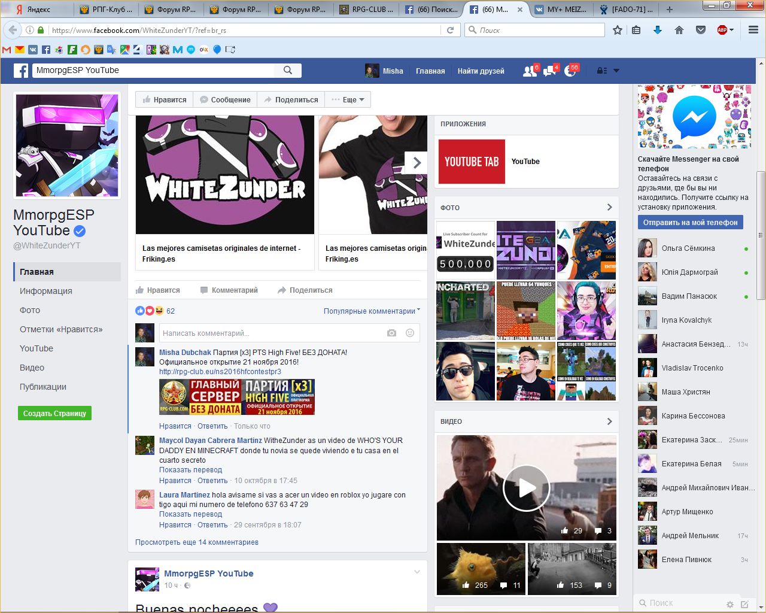Go to Firefox home page icon
Viewport: 766px width, 613px height.
679,30
